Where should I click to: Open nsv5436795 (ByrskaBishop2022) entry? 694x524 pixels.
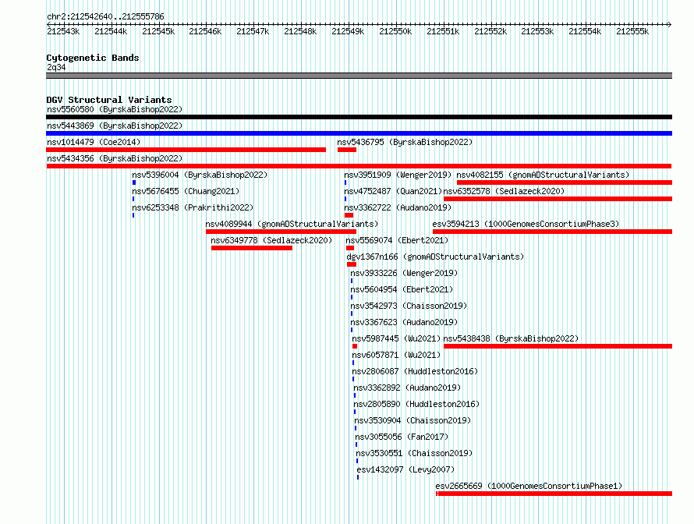(x=405, y=142)
